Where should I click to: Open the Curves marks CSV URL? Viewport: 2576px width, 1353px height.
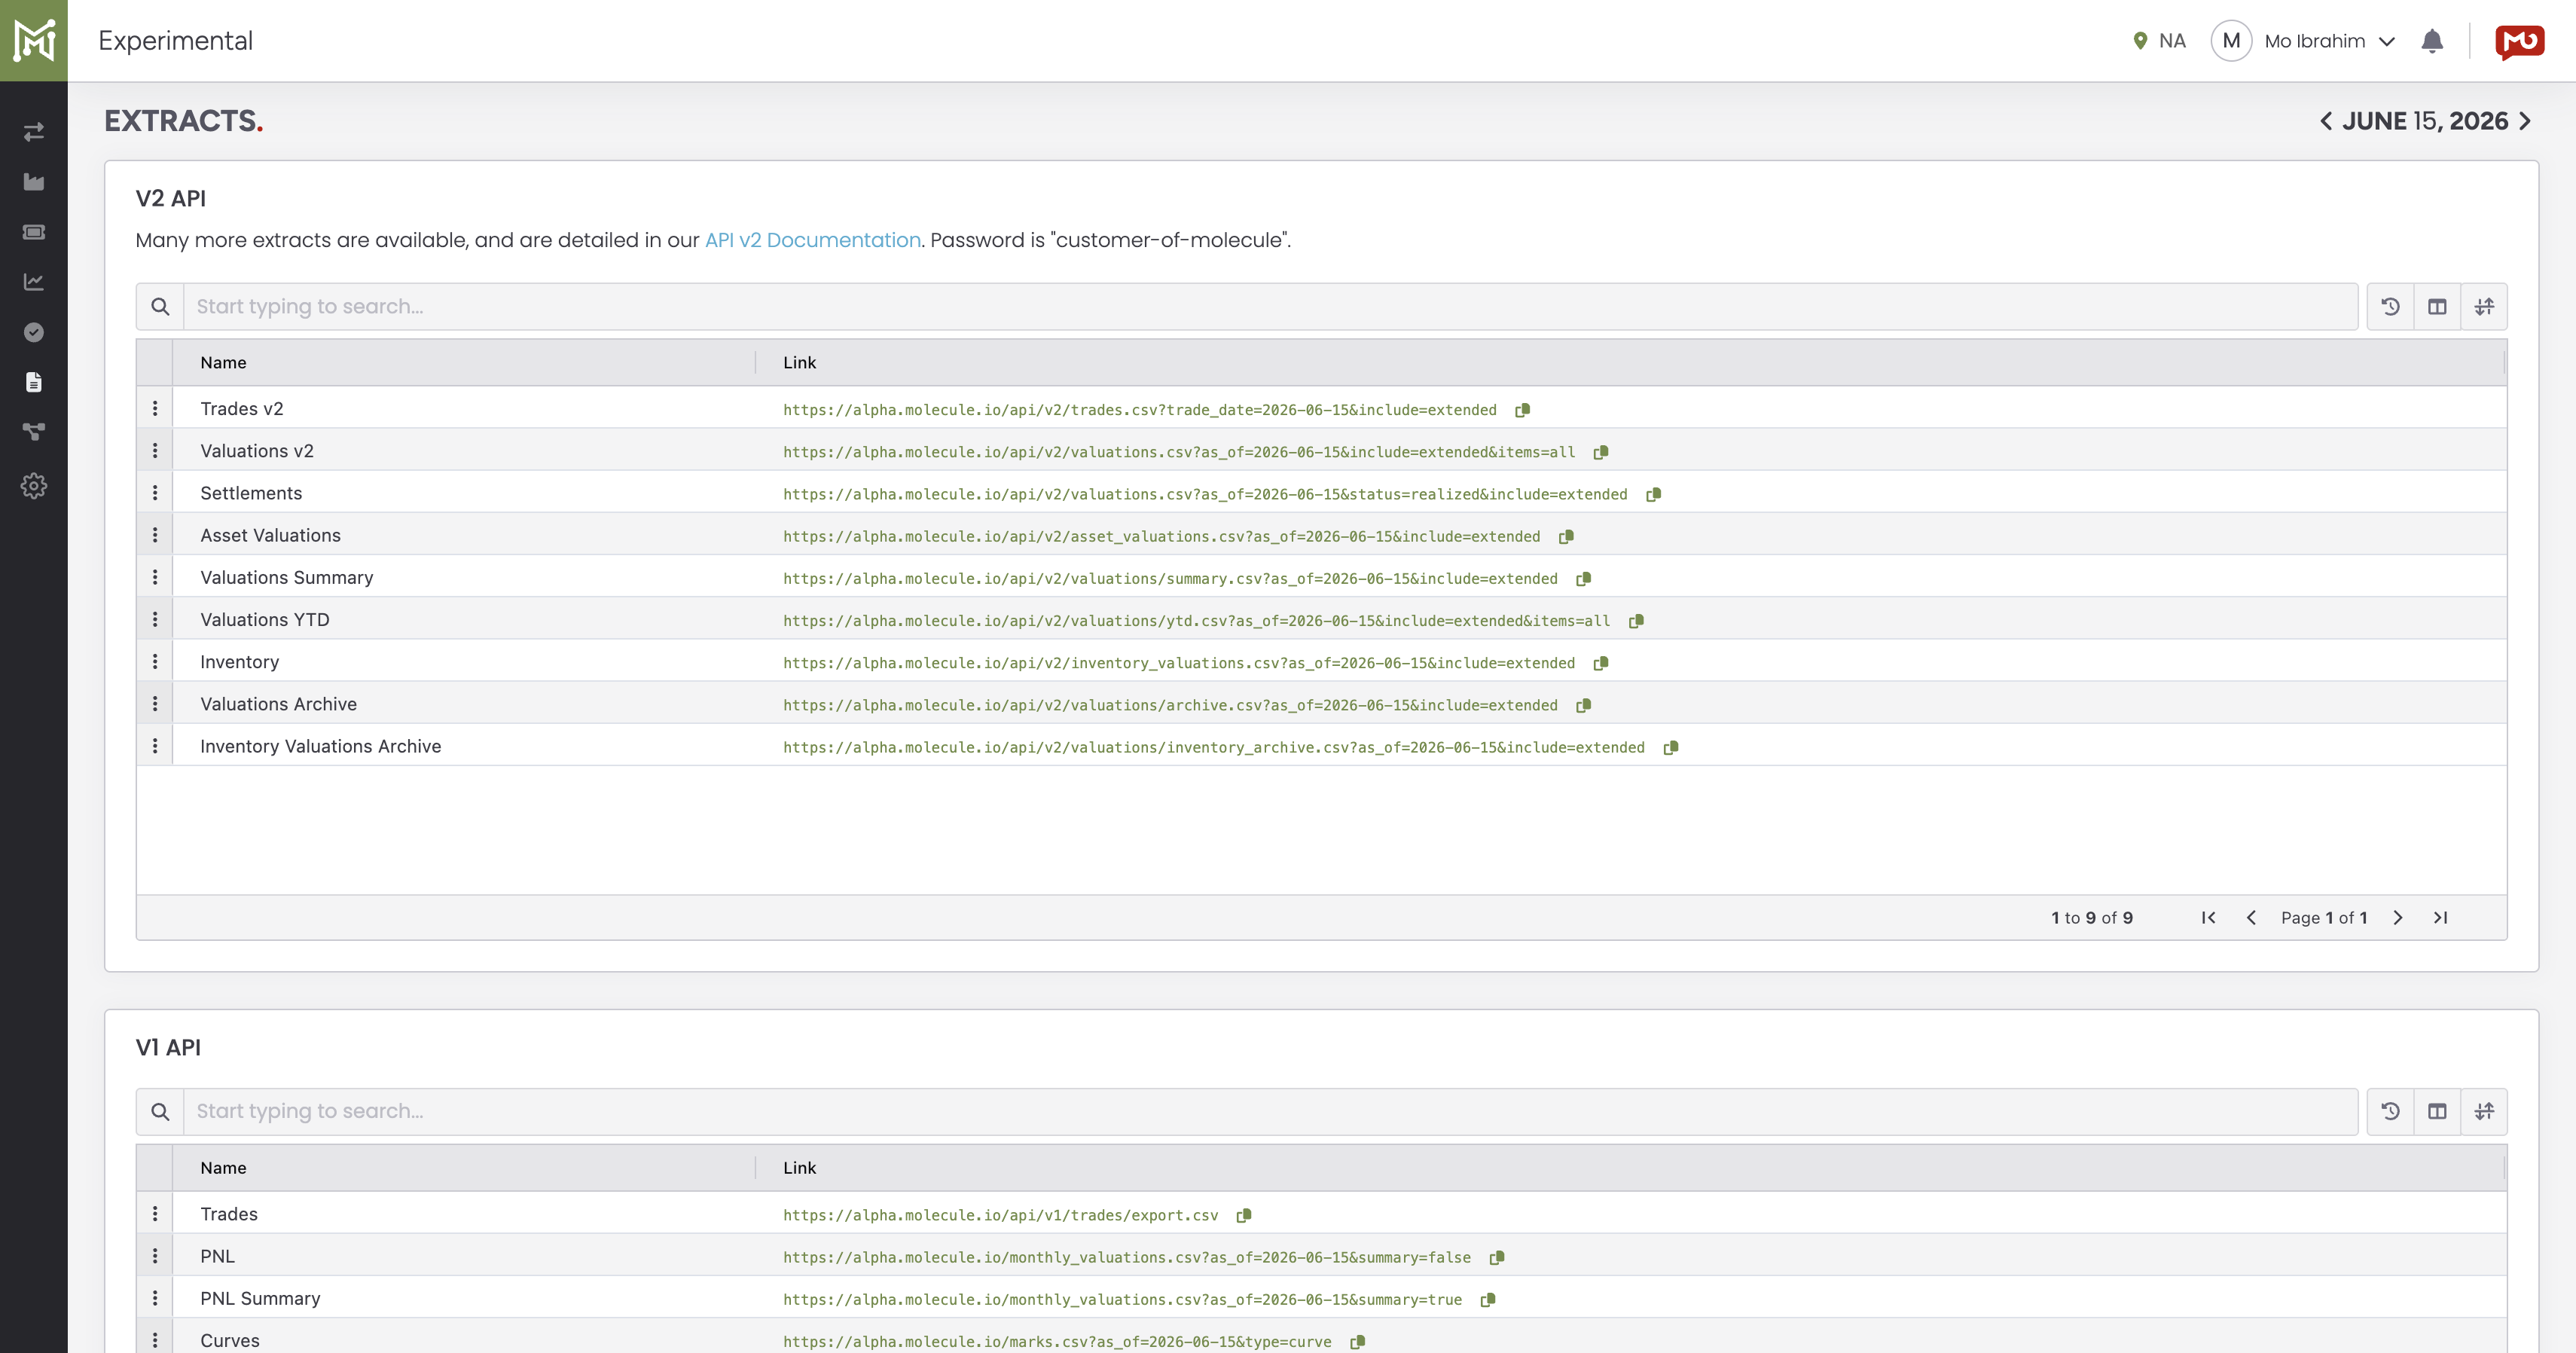[1057, 1342]
